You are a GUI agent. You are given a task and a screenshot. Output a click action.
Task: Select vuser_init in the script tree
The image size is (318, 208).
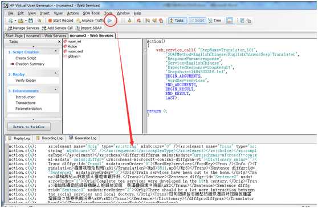point(72,42)
